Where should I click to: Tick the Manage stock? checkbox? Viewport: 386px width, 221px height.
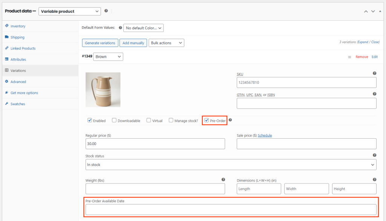[x=171, y=120]
